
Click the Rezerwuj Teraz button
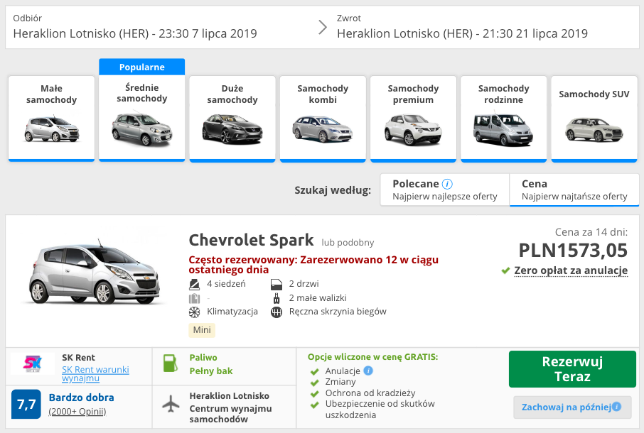coord(572,369)
